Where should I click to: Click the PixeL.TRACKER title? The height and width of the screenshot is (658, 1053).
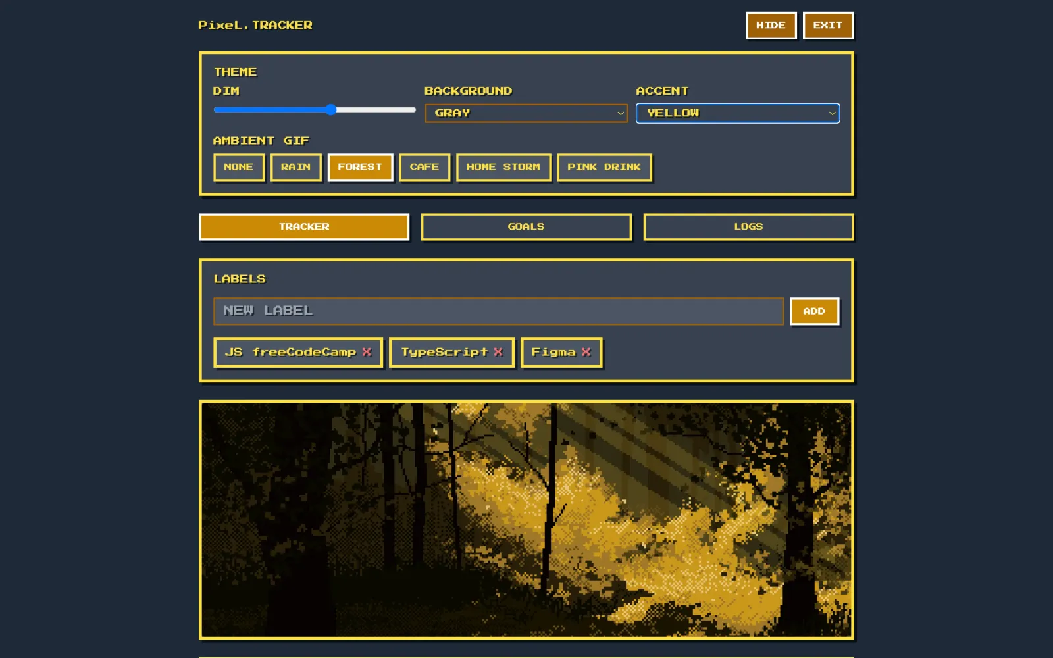tap(255, 25)
